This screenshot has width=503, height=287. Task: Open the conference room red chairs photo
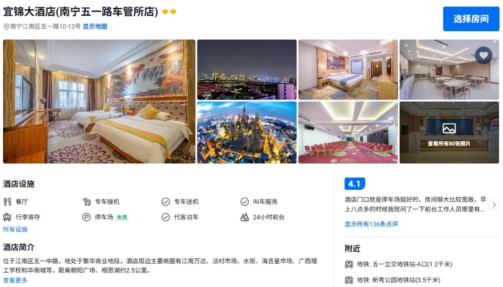pyautogui.click(x=348, y=133)
